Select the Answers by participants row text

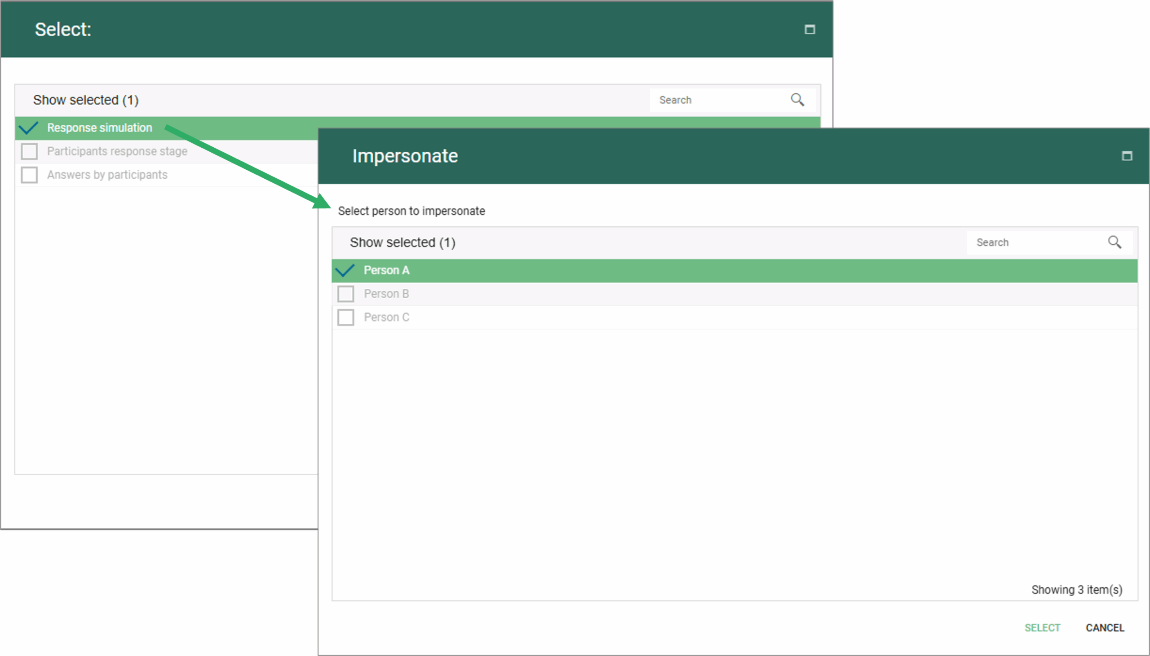(x=107, y=175)
